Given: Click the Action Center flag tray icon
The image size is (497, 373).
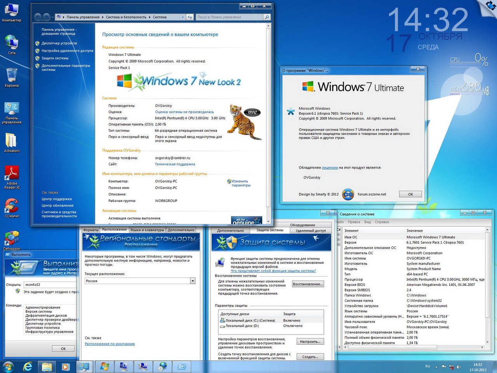Looking at the screenshot, I should click(x=444, y=367).
